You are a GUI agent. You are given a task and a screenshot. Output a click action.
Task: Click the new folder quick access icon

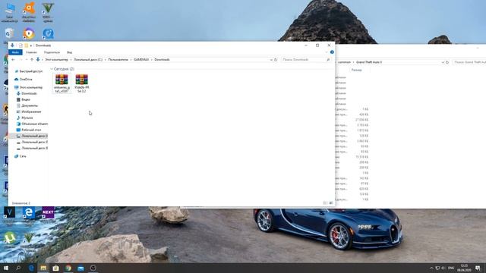(x=27, y=45)
